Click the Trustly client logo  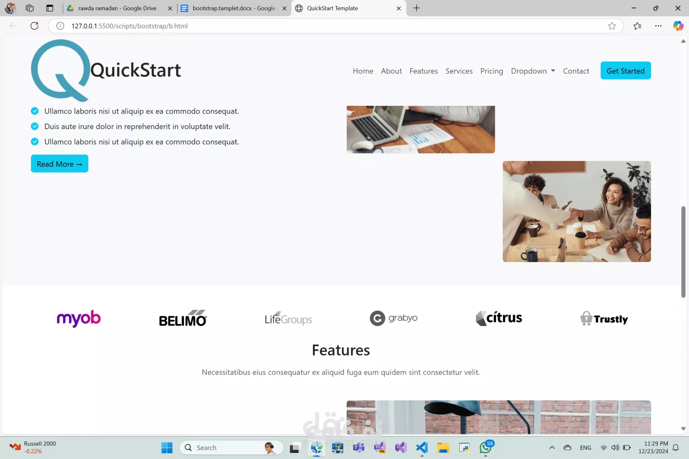click(x=604, y=318)
